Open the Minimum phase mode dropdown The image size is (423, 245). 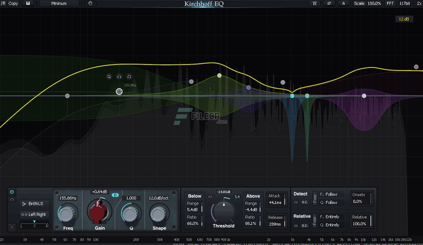tap(59, 3)
